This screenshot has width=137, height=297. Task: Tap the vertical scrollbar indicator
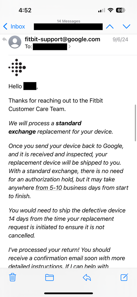pyautogui.click(x=136, y=123)
